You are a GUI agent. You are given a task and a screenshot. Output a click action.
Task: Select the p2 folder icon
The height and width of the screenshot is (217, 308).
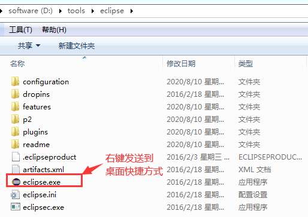coord(15,120)
